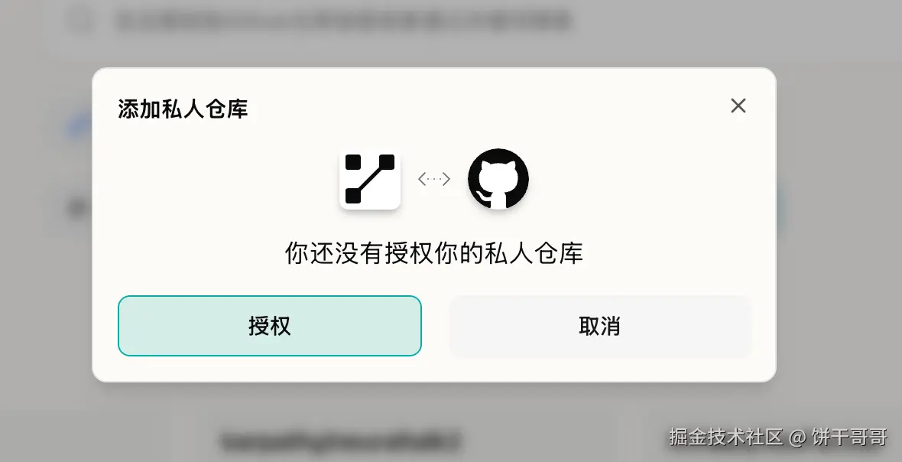Click the connection arrows between the logos
The height and width of the screenshot is (462, 902).
coord(433,179)
